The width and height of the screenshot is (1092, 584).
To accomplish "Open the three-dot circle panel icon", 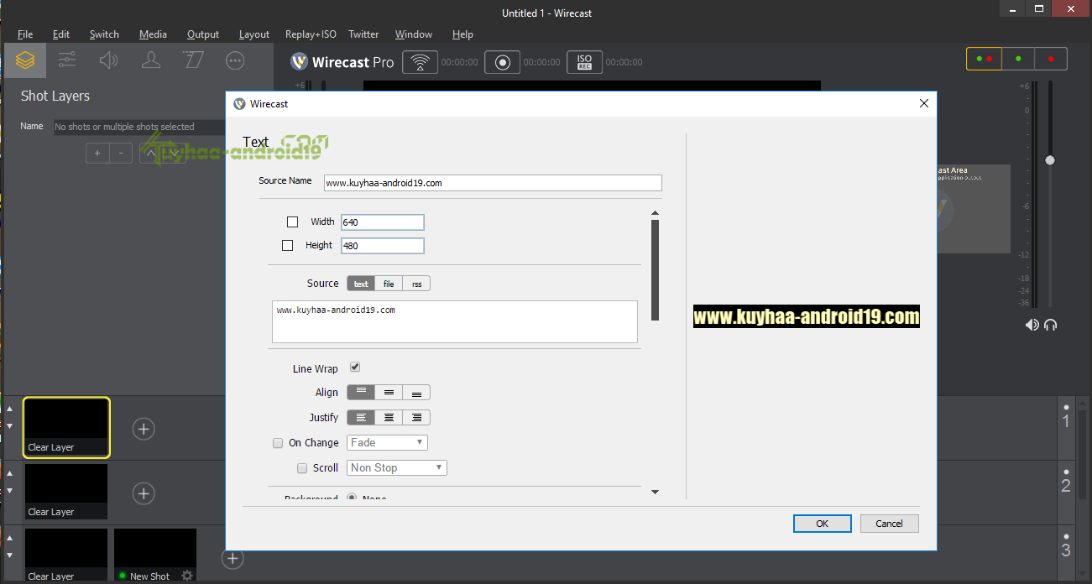I will point(235,60).
